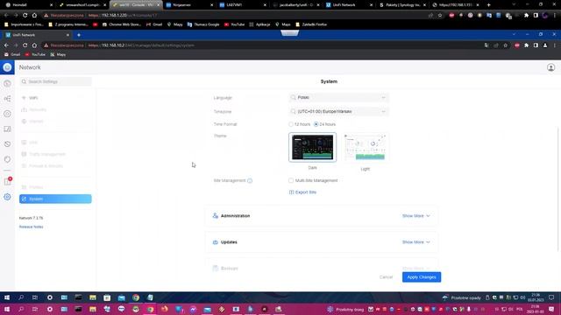Expand Administration with Show More
The height and width of the screenshot is (315, 561).
pyautogui.click(x=415, y=216)
